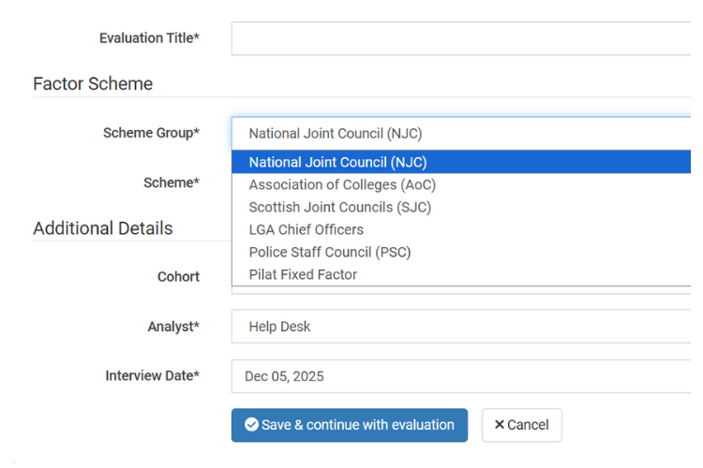Click the X icon on the Cancel button
Image resolution: width=703 pixels, height=468 pixels.
point(500,425)
